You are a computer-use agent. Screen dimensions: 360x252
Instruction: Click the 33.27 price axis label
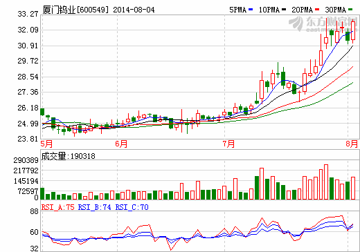tap(28, 14)
